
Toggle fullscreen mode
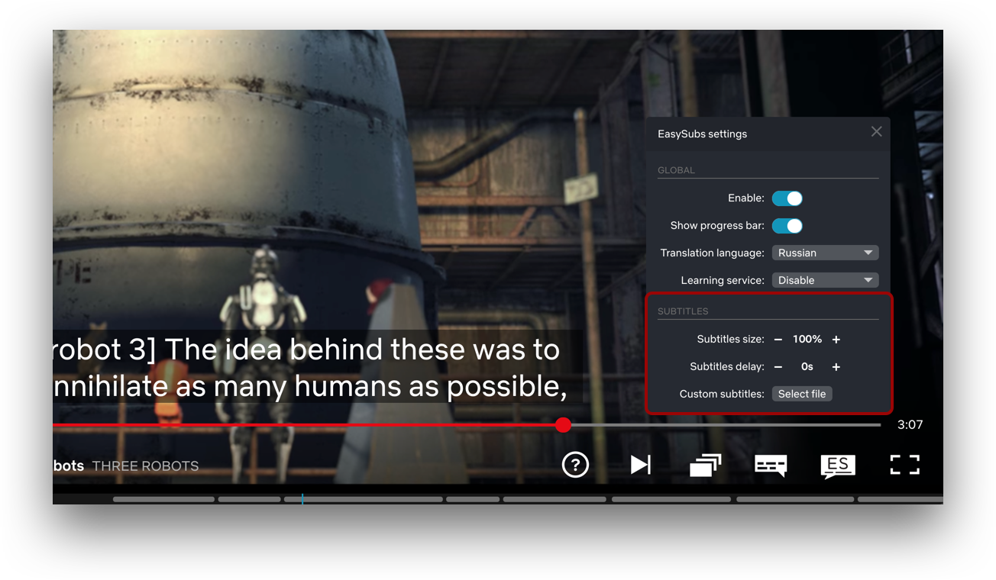pyautogui.click(x=905, y=464)
